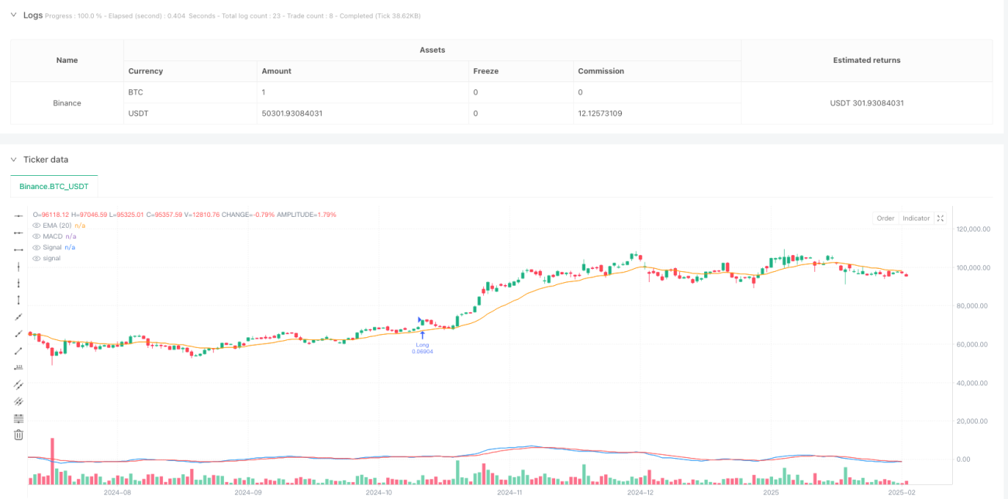Select the parallel lines drawing tool
Viewport: 1008px width, 499px height.
19,384
